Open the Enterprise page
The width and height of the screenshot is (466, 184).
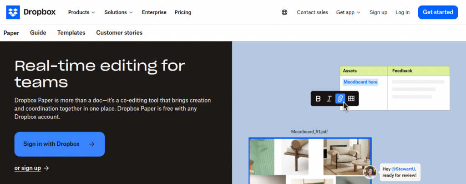point(154,12)
